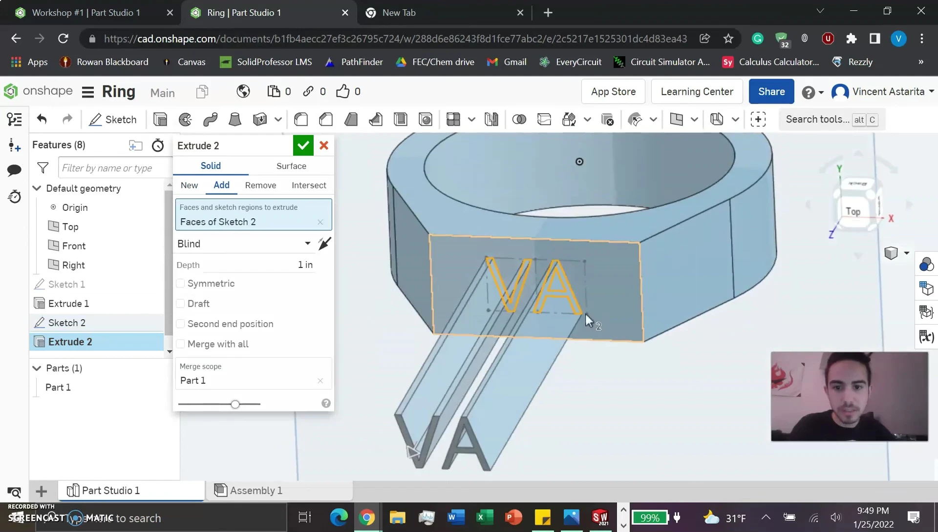Screen dimensions: 938x532
Task: Open the Learning Center
Action: [x=697, y=91]
